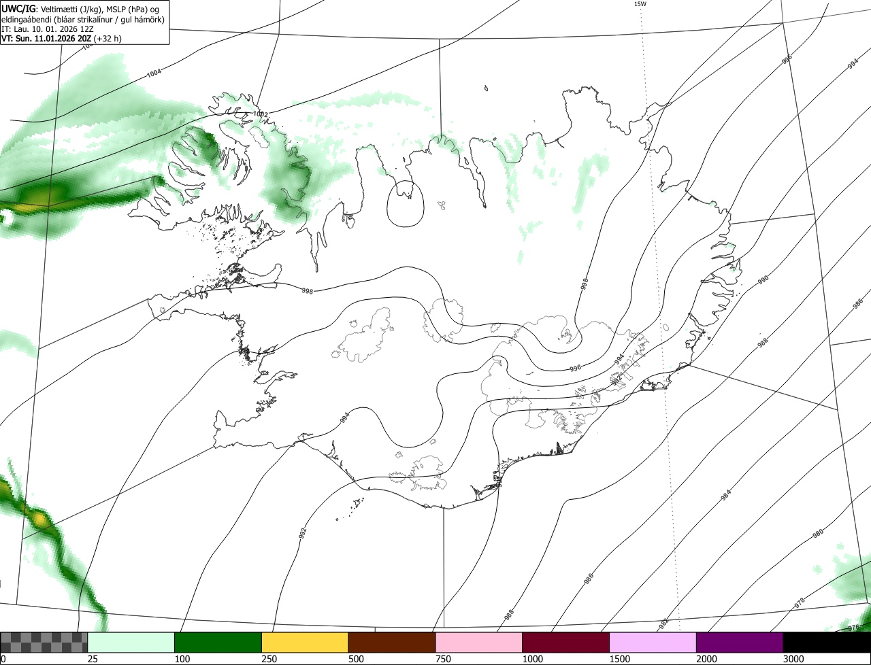The height and width of the screenshot is (665, 871).
Task: Click the legend value "100"
Action: click(182, 659)
